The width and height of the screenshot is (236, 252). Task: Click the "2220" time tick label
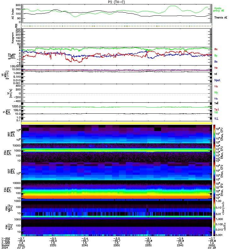pyautogui.click(x=53, y=245)
